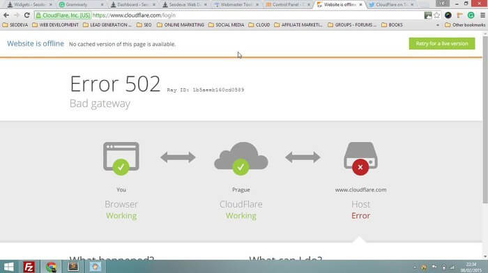This screenshot has width=488, height=273.
Task: Click the CloudFlare cloud icon above Prague
Action: (241, 158)
